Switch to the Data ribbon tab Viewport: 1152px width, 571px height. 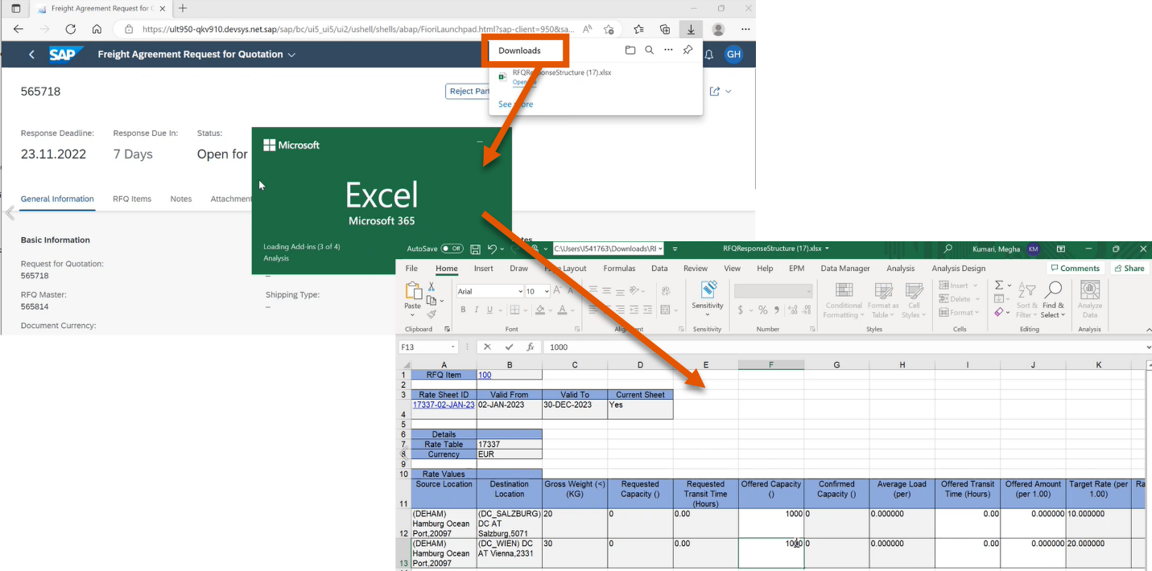[x=659, y=269]
